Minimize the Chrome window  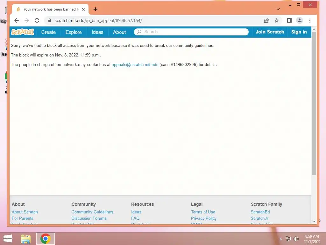pos(290,4)
